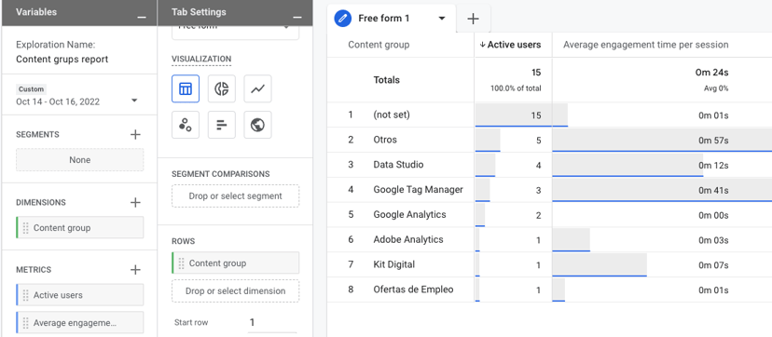
Task: Select the bar chart visualization icon
Action: [x=222, y=125]
